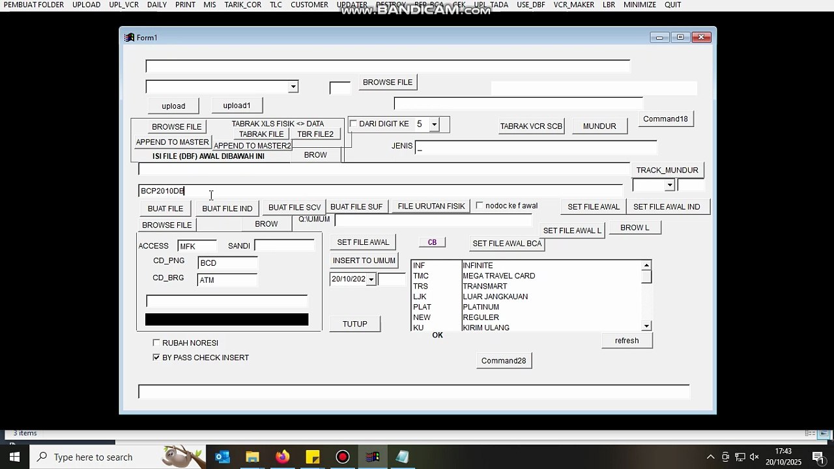Click the upload button
This screenshot has width=834, height=469.
tap(173, 106)
